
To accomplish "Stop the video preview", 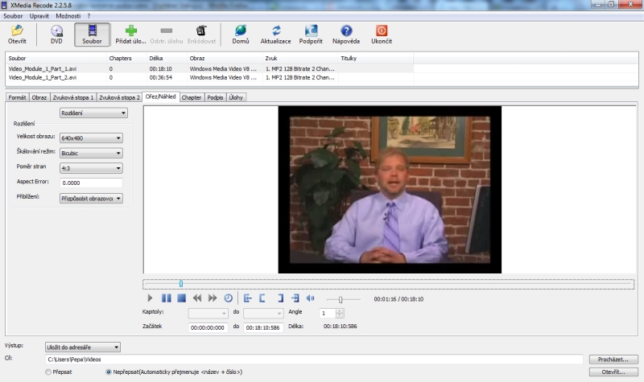I will pyautogui.click(x=181, y=298).
